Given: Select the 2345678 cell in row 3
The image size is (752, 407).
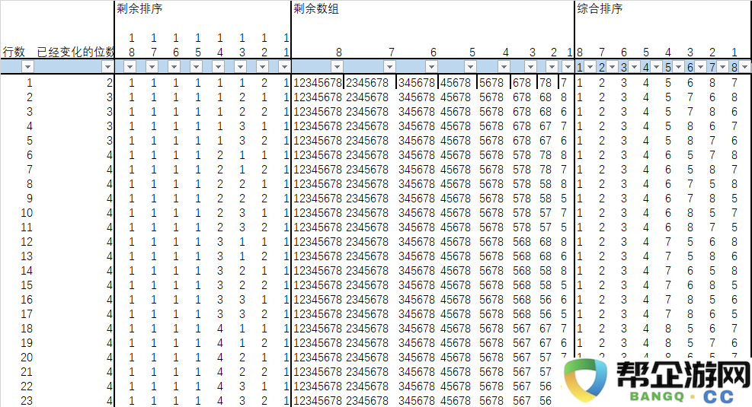Looking at the screenshot, I should [x=367, y=112].
